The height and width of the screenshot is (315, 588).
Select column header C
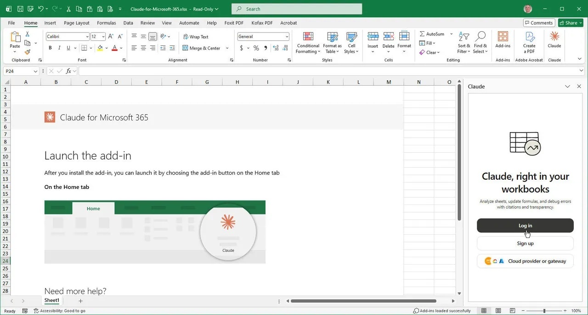point(86,82)
